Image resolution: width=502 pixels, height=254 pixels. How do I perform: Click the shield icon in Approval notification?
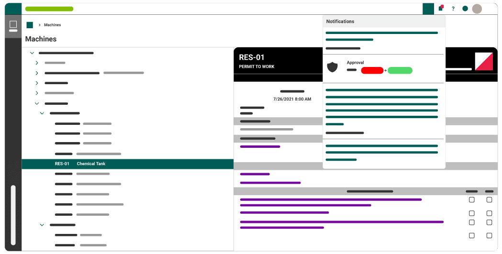(x=332, y=67)
